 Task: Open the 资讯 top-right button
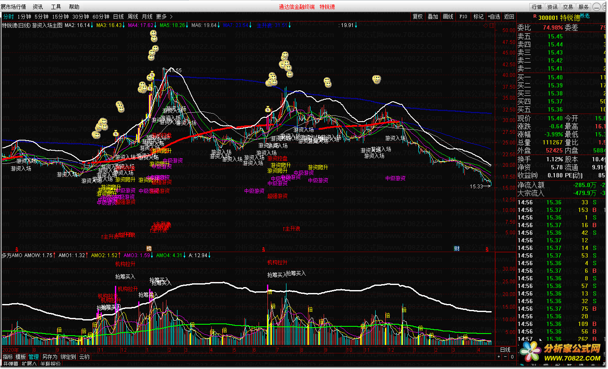[553, 7]
